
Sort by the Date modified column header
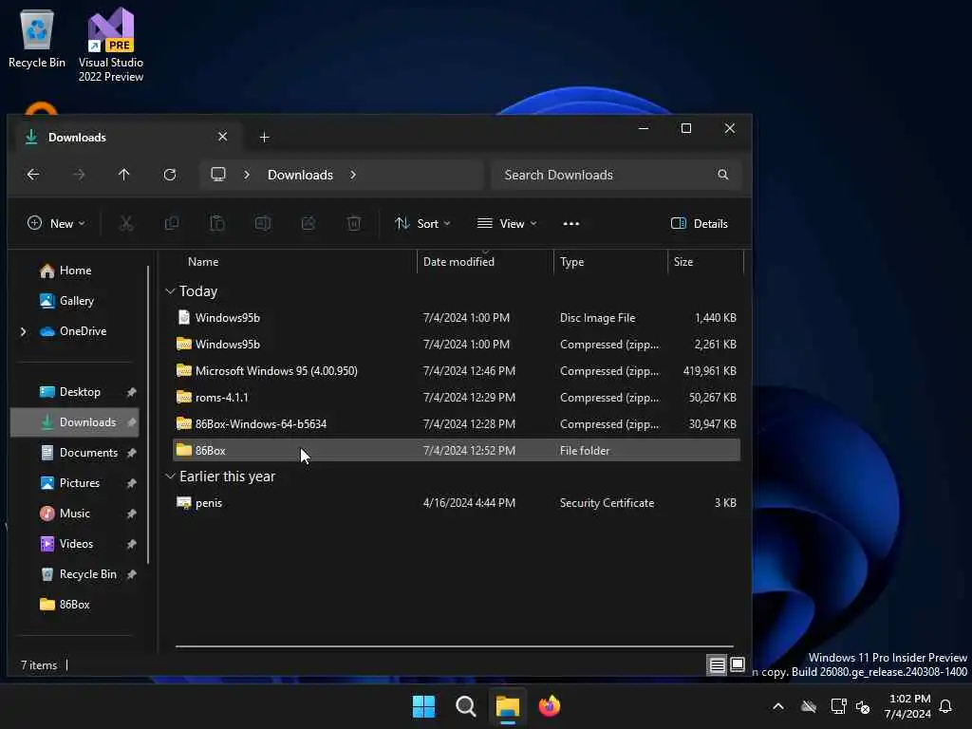coord(458,262)
